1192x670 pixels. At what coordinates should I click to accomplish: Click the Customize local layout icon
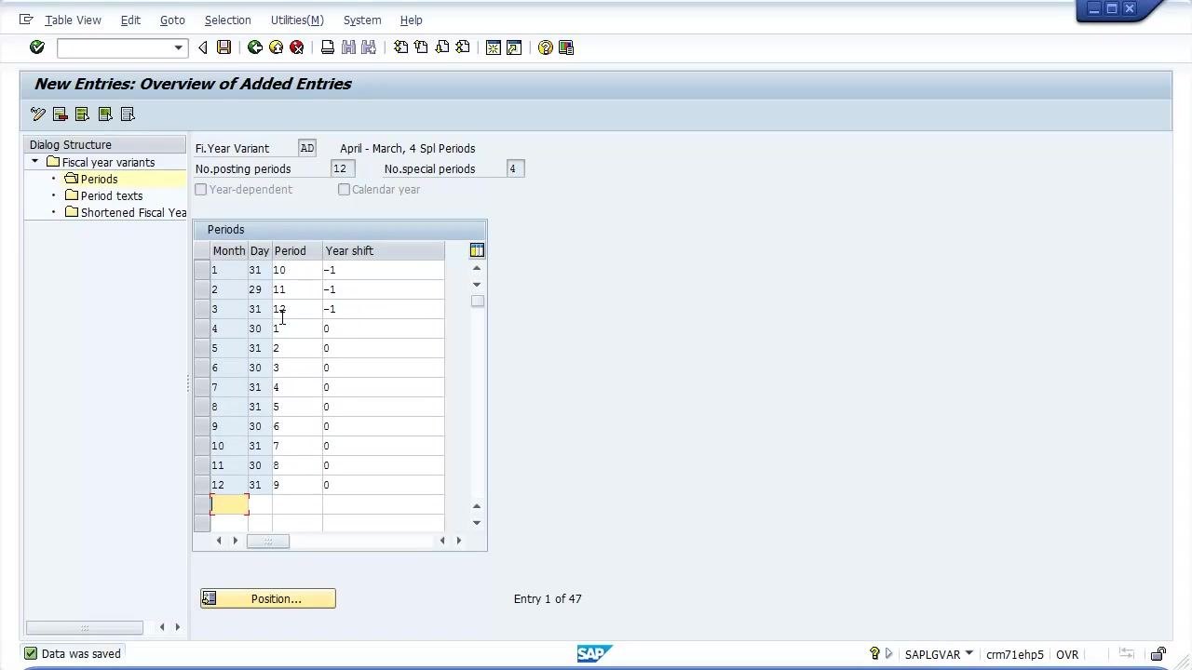(566, 47)
